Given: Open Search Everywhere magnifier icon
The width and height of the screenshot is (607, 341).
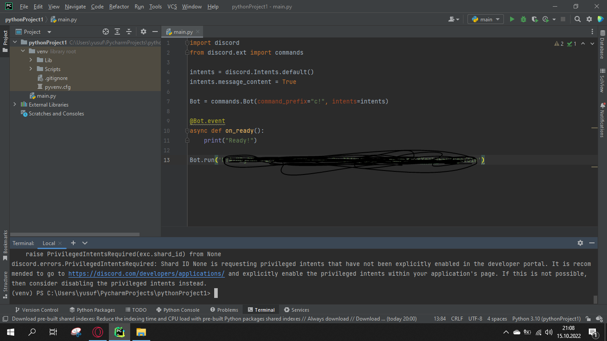Looking at the screenshot, I should pyautogui.click(x=577, y=19).
